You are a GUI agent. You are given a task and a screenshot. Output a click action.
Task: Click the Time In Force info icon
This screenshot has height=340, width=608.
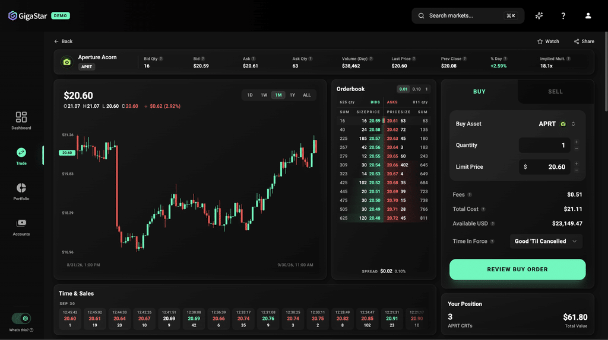coord(492,241)
